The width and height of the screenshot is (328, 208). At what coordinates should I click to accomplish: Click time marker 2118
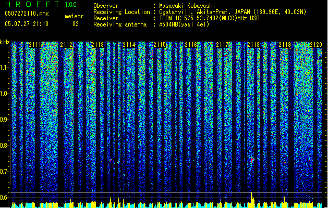253,45
